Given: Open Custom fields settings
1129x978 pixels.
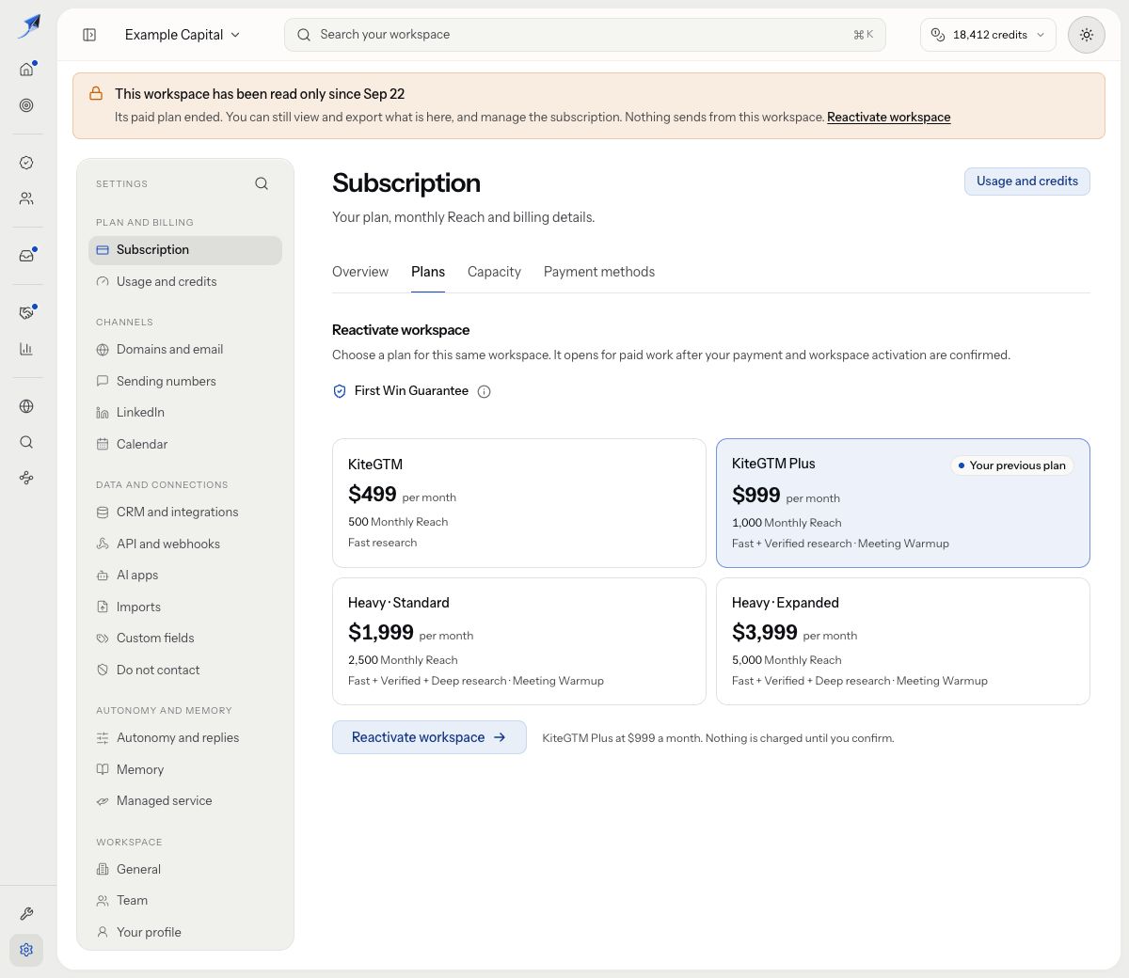Looking at the screenshot, I should tap(185, 639).
